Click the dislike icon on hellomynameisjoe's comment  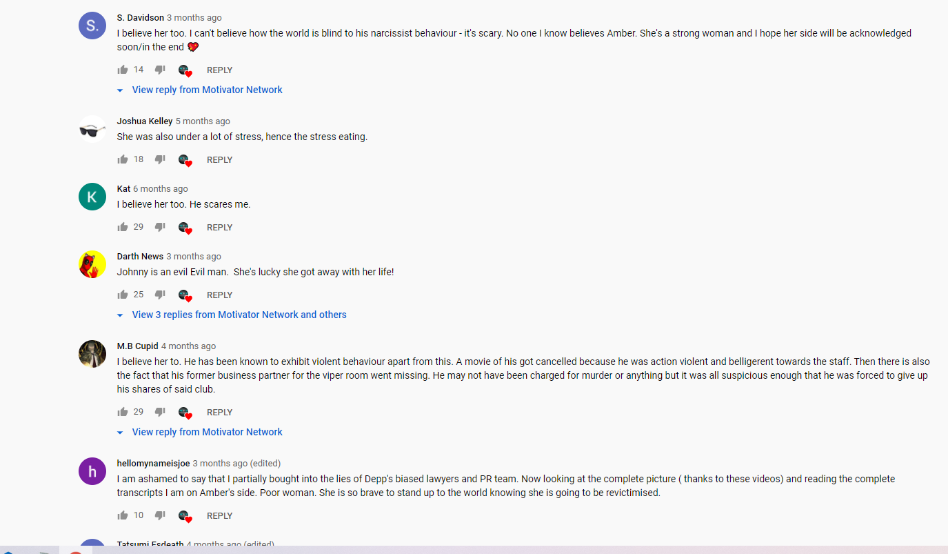tap(159, 515)
